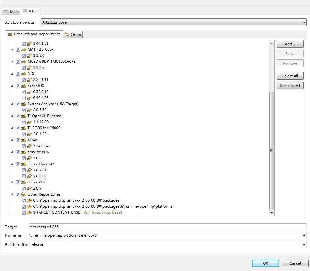Click the Add... button
This screenshot has height=271, width=310.
[290, 44]
